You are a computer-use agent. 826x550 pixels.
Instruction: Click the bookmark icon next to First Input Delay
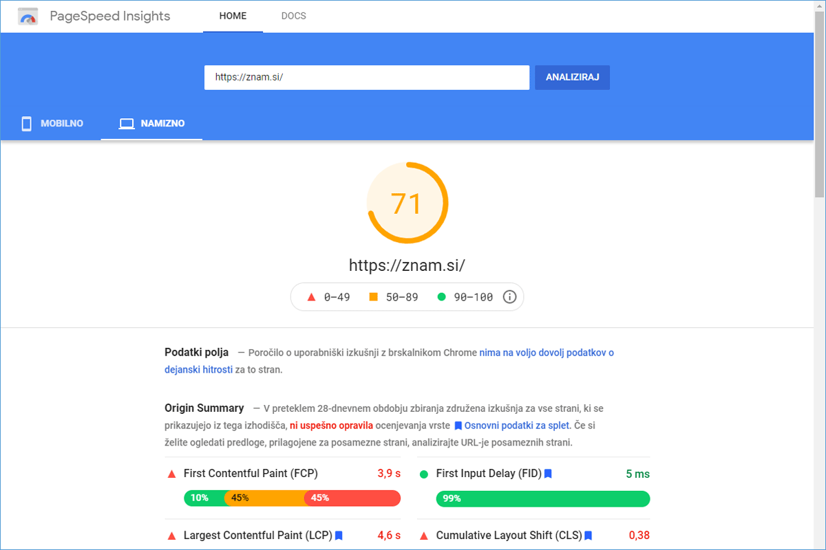[x=548, y=474]
